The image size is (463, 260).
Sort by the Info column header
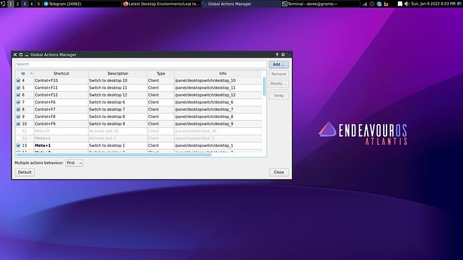pyautogui.click(x=223, y=74)
